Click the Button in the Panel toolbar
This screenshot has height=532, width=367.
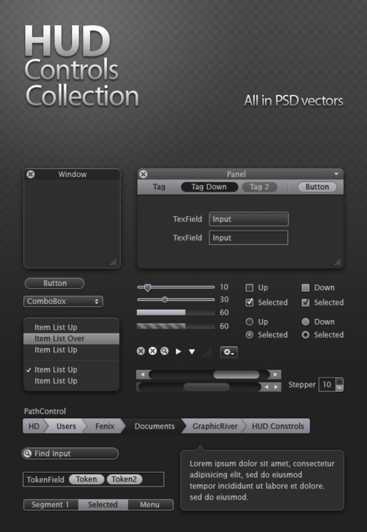pos(317,187)
